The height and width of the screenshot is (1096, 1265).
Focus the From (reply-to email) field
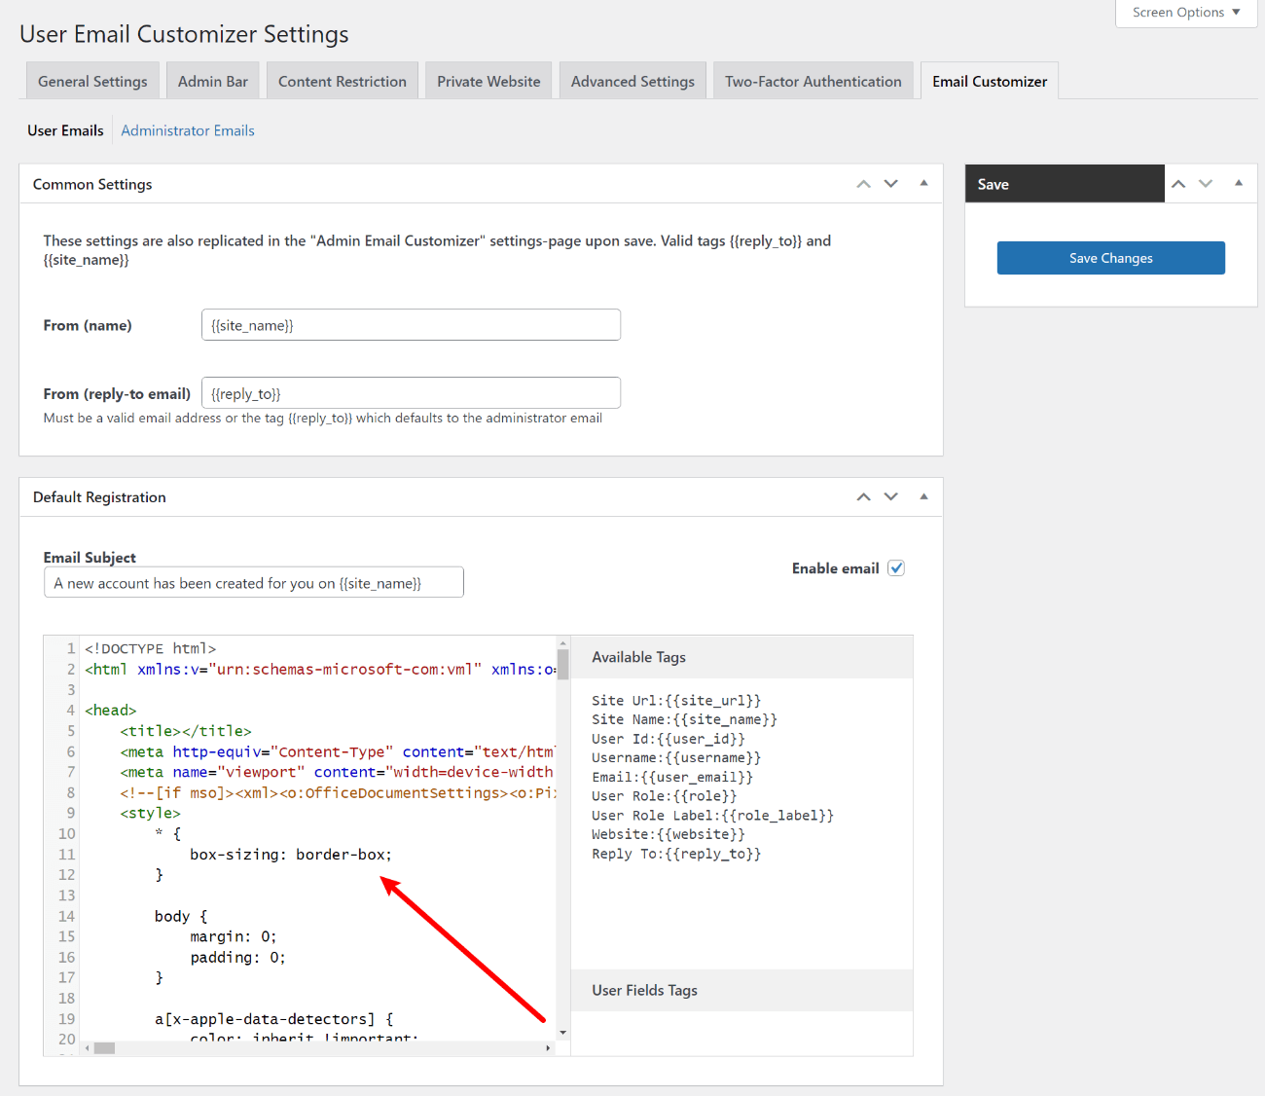(411, 393)
